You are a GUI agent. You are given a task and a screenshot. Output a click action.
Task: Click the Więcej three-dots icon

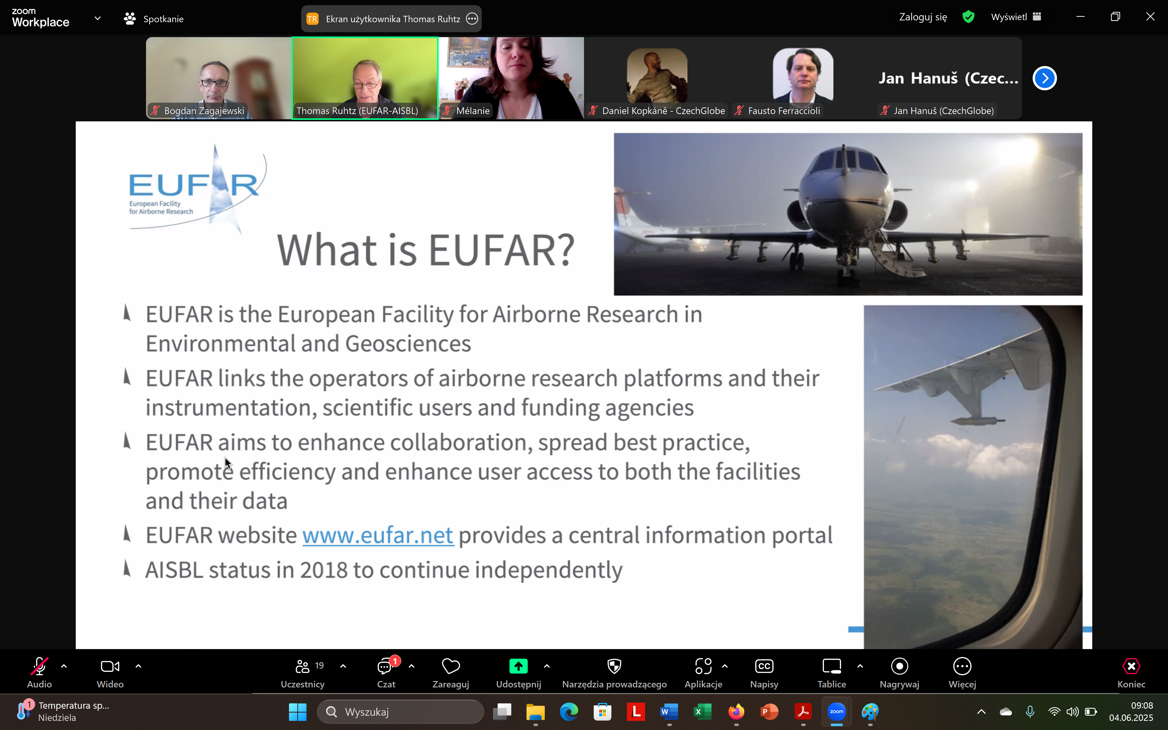[962, 667]
